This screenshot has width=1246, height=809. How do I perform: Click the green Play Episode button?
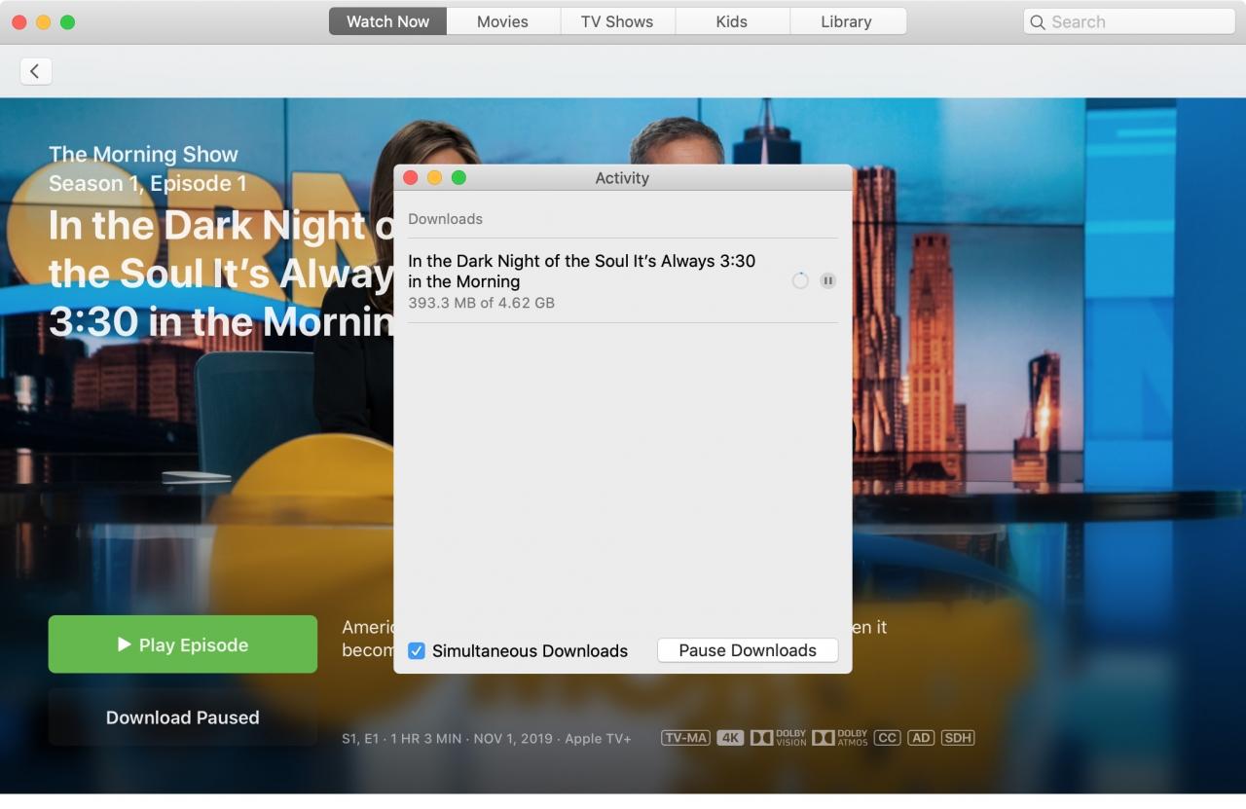click(x=183, y=644)
